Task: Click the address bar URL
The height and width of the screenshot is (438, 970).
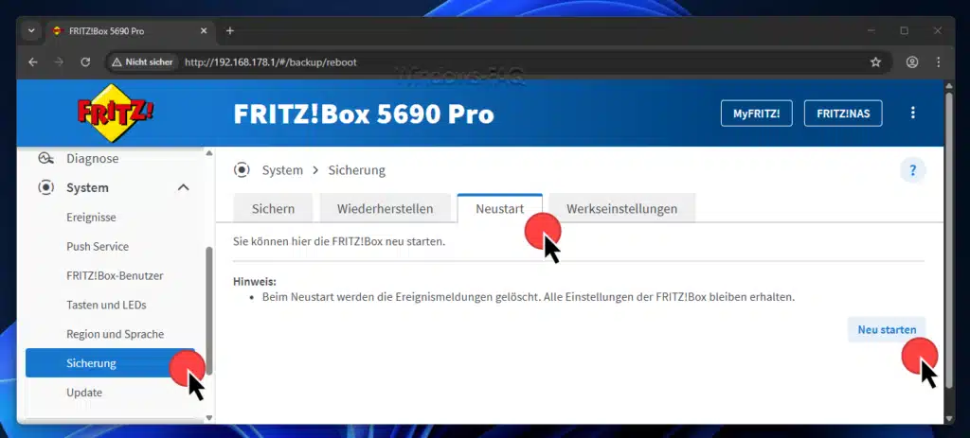Action: pyautogui.click(x=270, y=62)
